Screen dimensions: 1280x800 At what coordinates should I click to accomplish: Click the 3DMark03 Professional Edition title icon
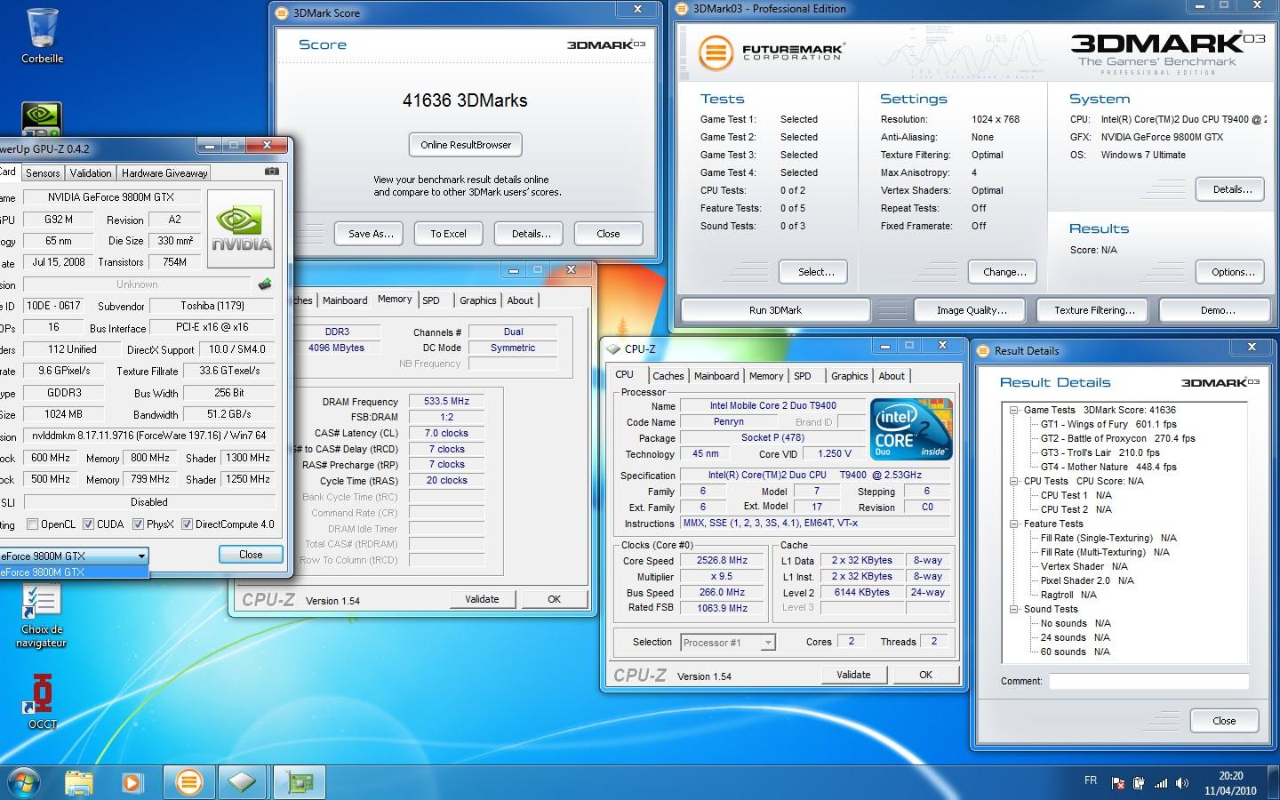point(682,9)
